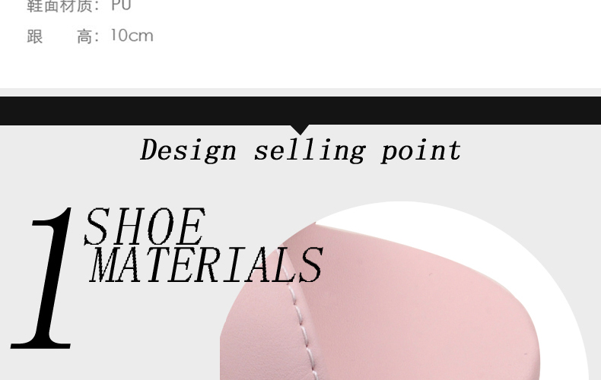Click the 'SHOE' title text
Viewport: 601px width, 380px height.
[145, 226]
